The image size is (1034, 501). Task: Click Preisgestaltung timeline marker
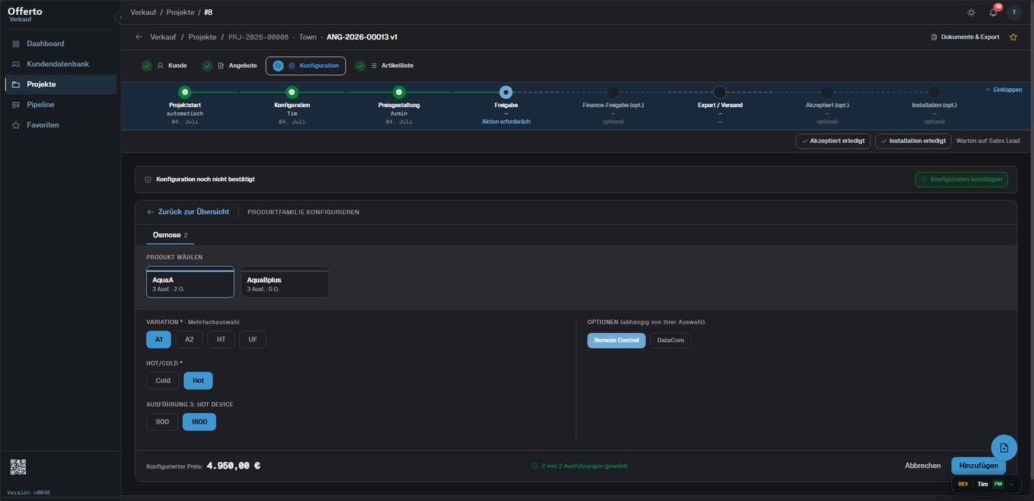(x=399, y=92)
